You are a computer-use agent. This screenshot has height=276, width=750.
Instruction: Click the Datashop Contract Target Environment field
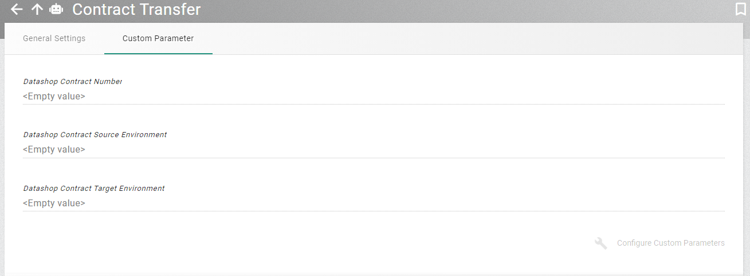pyautogui.click(x=374, y=203)
